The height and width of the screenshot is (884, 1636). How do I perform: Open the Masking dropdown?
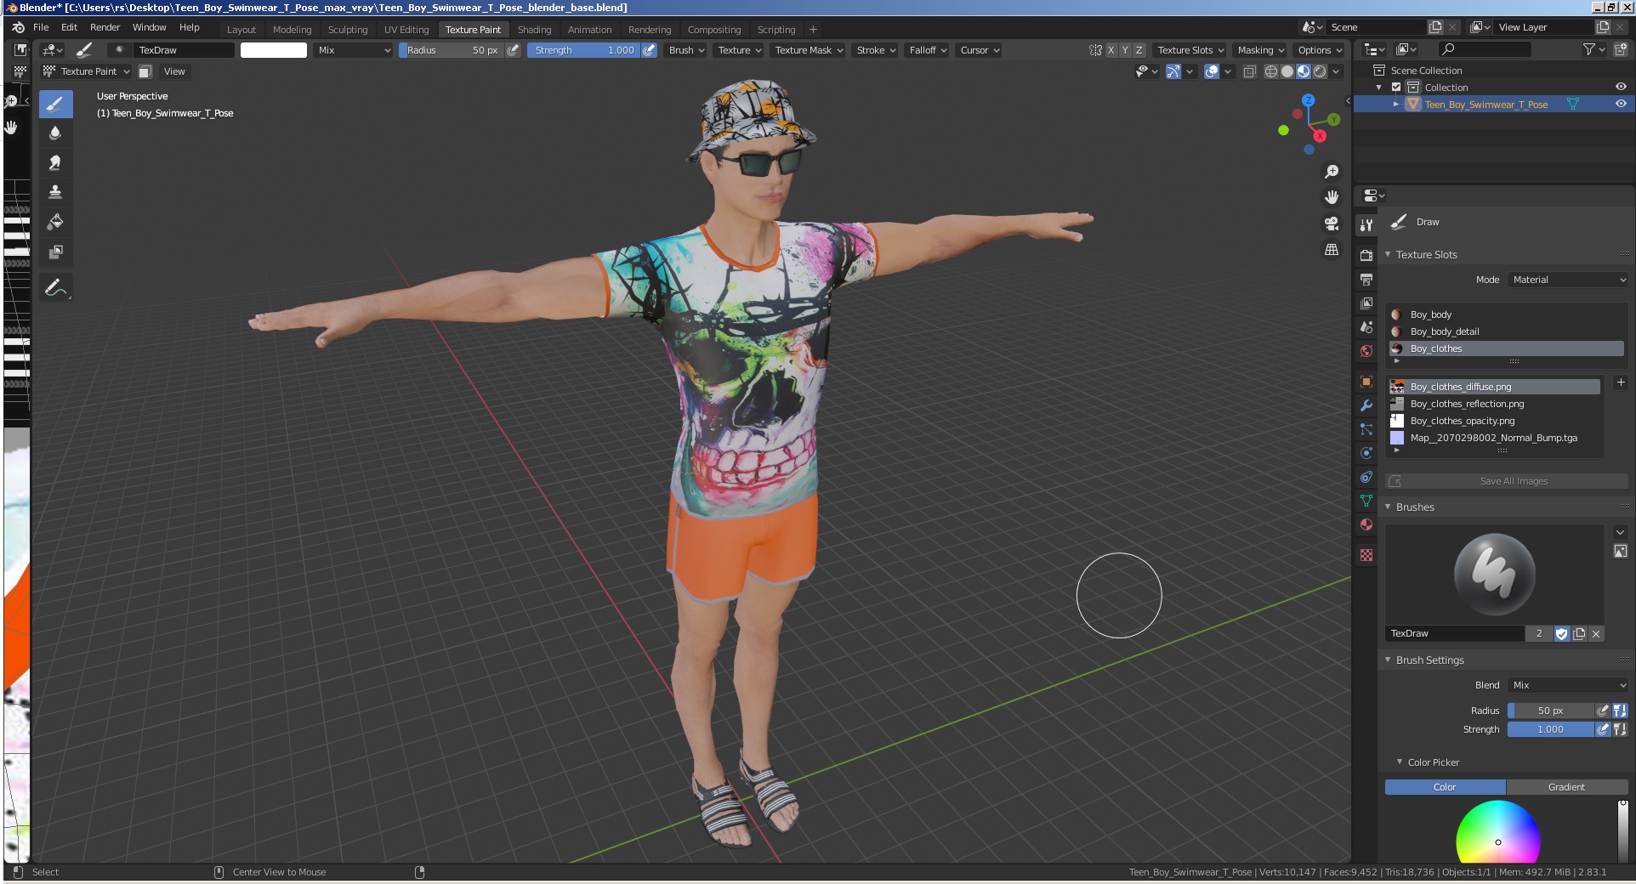(x=1261, y=50)
